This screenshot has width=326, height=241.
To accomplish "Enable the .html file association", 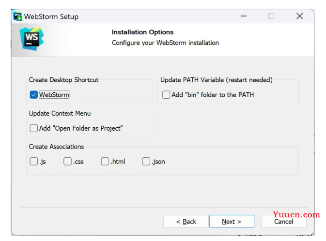I will (105, 162).
